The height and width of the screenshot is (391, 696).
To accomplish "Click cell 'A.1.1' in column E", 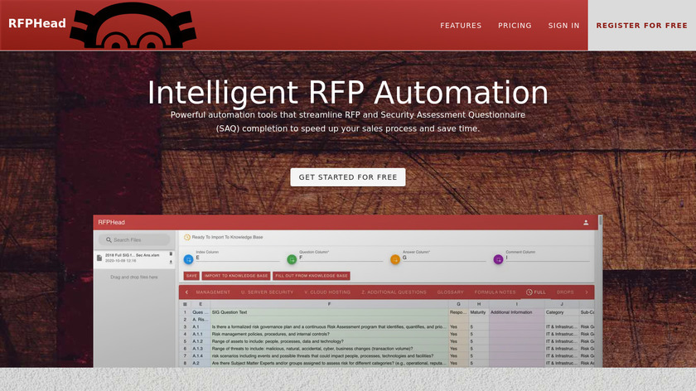I will point(201,334).
